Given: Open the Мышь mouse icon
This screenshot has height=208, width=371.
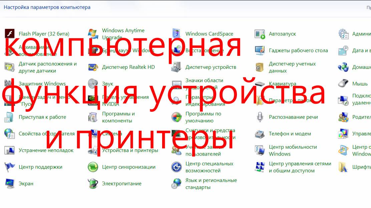Looking at the screenshot, I should pos(343,84).
